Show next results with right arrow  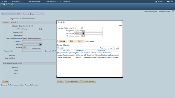tap(114, 48)
